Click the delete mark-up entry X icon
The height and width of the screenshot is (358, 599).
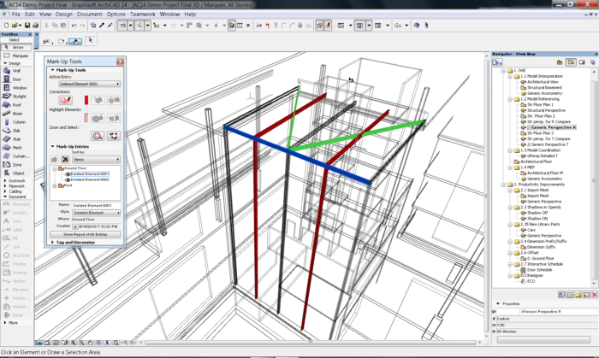[x=66, y=159]
